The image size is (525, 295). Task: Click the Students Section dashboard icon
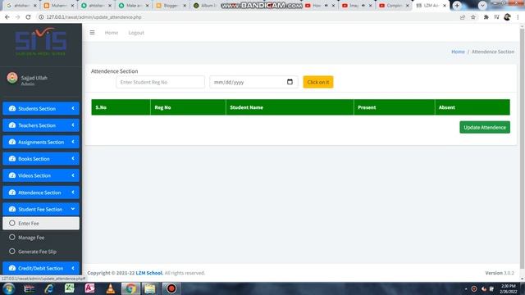pos(12,108)
